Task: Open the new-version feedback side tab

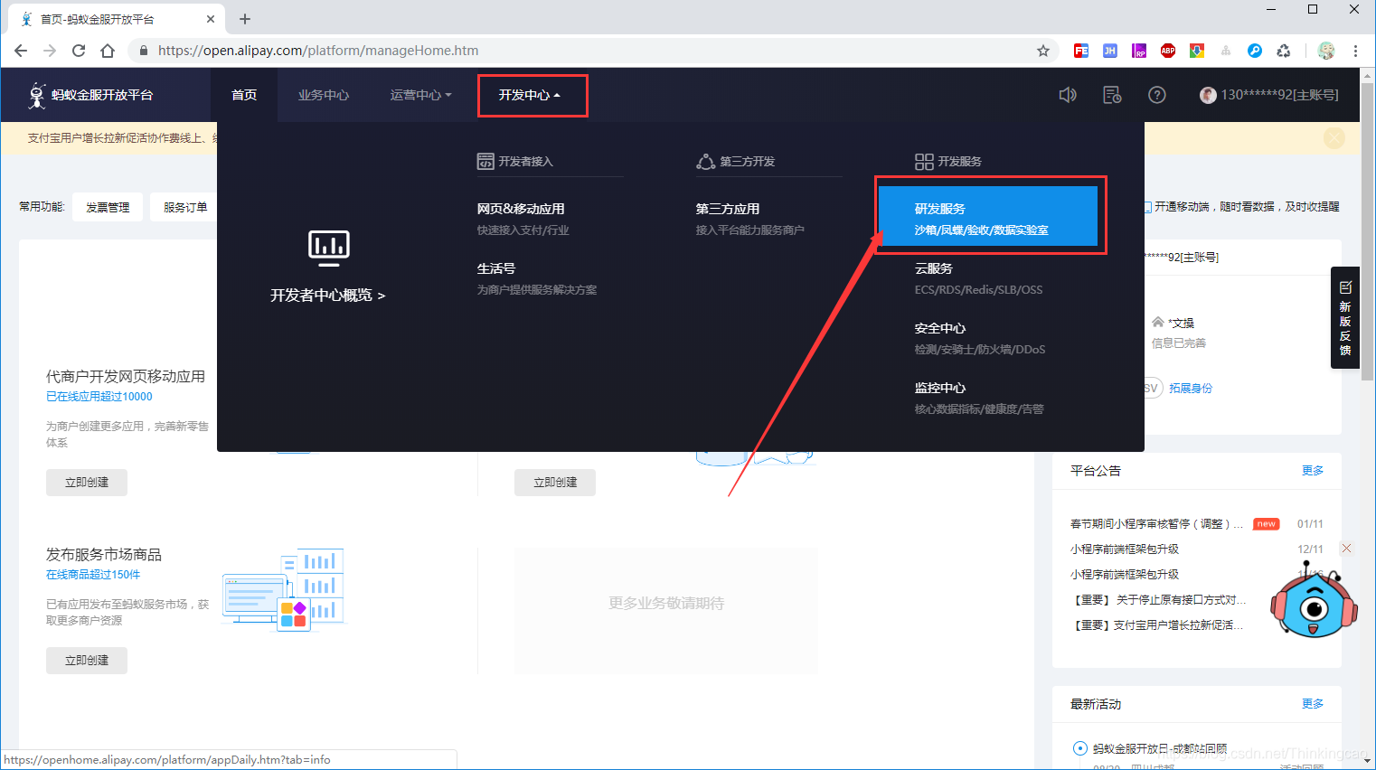Action: (x=1345, y=317)
